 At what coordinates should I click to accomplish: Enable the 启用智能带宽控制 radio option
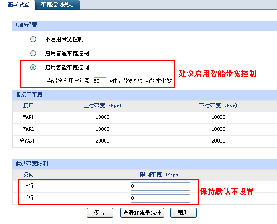33,67
